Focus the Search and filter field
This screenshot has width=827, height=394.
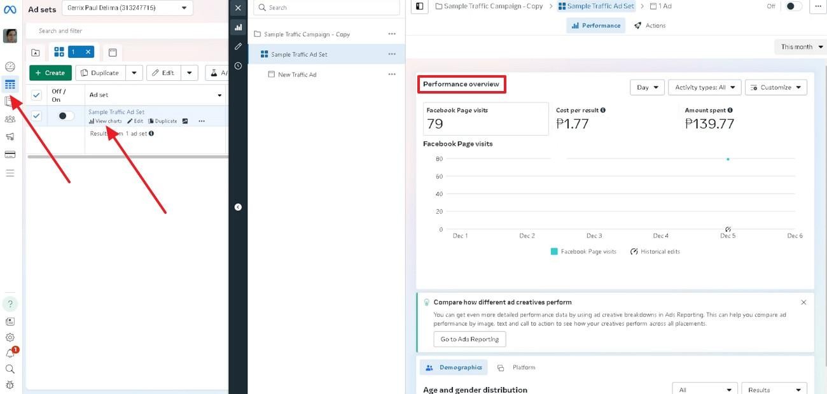127,31
